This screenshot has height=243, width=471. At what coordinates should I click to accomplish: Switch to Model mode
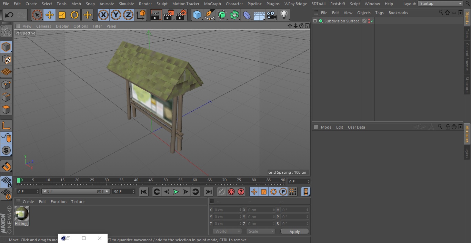(6, 47)
